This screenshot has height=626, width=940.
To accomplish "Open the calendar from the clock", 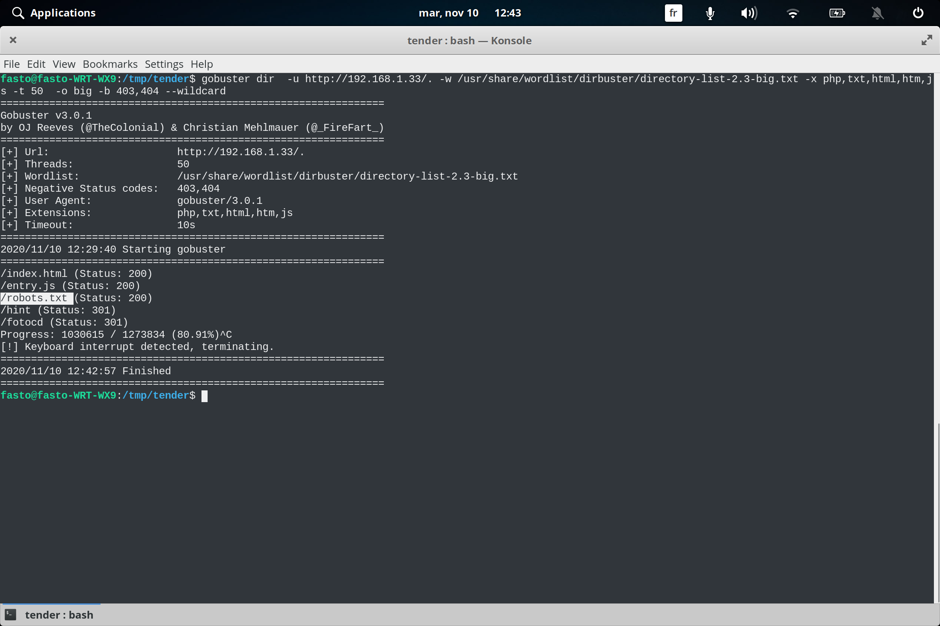I will pos(471,13).
